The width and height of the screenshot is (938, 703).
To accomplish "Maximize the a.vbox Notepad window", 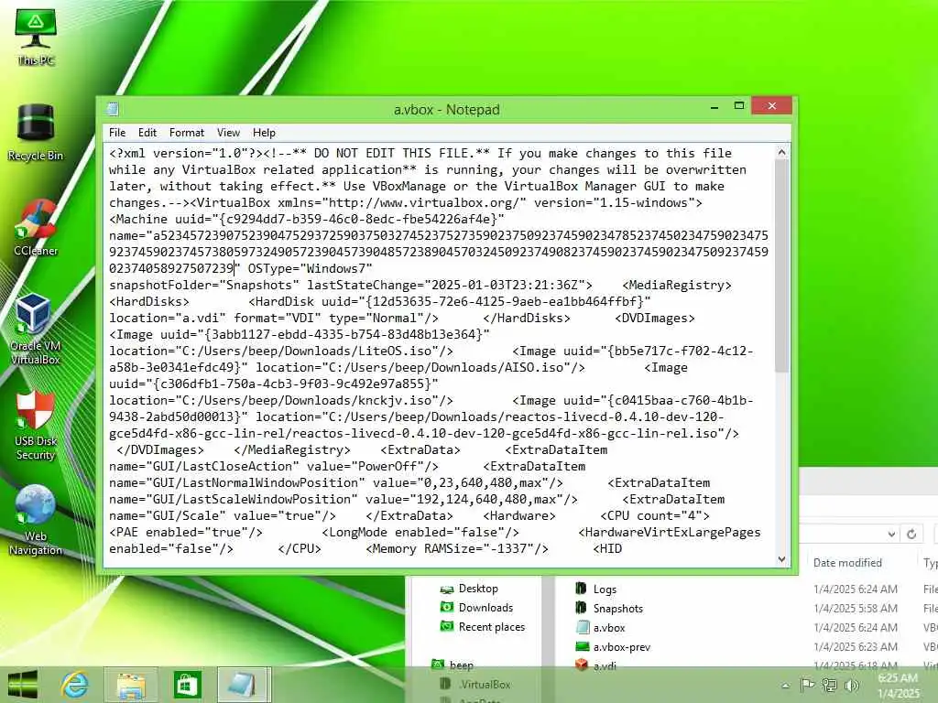I will (x=739, y=106).
